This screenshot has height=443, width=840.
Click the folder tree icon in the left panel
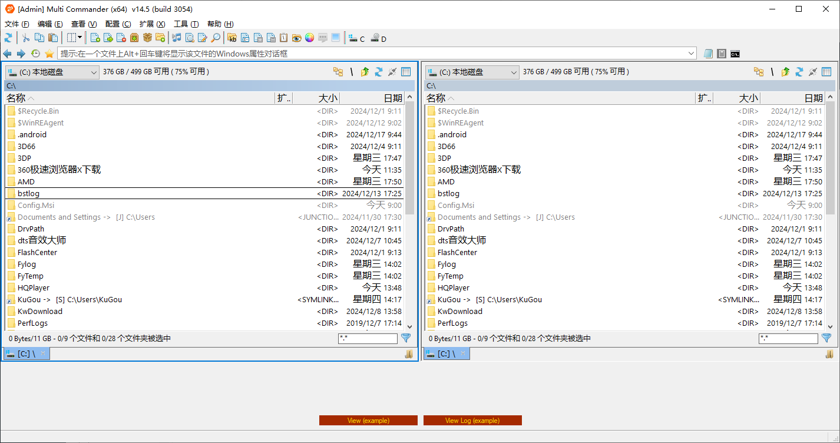[338, 71]
